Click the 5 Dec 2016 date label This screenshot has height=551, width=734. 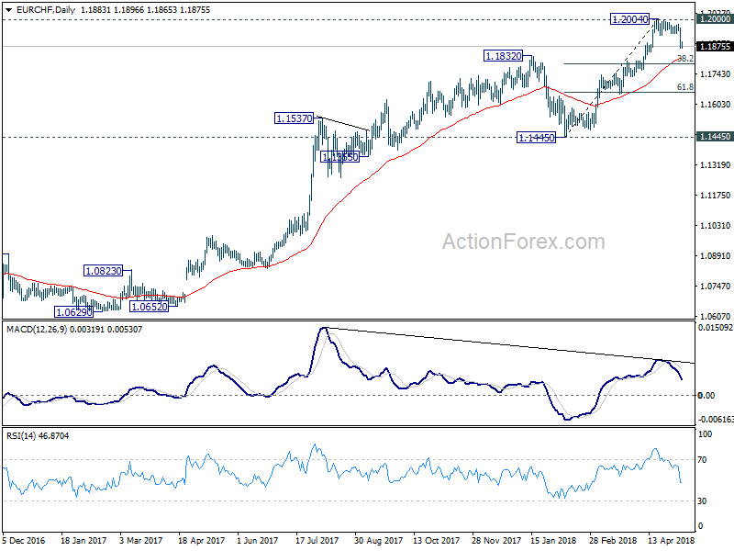click(24, 540)
